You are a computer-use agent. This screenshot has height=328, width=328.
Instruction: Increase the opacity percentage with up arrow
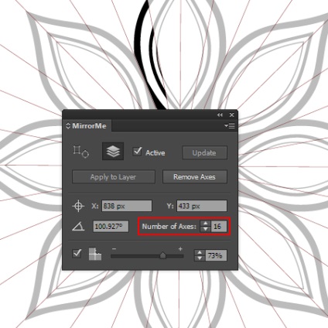(x=200, y=253)
